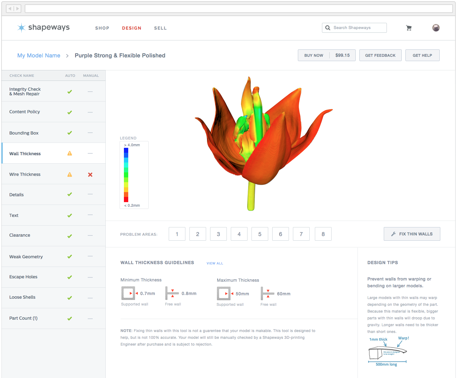Click browser forward arrow
This screenshot has width=457, height=378.
[x=17, y=9]
